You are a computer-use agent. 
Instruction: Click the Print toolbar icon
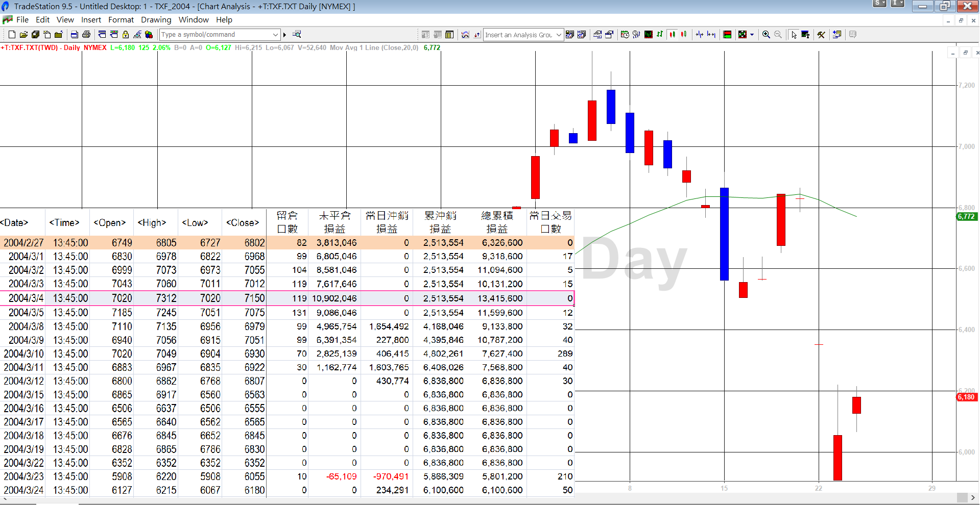point(86,35)
